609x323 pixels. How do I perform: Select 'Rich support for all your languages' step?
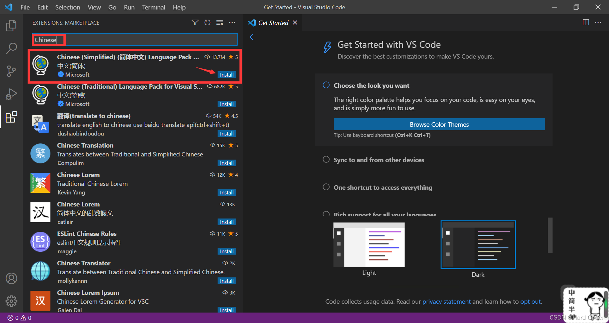(385, 214)
